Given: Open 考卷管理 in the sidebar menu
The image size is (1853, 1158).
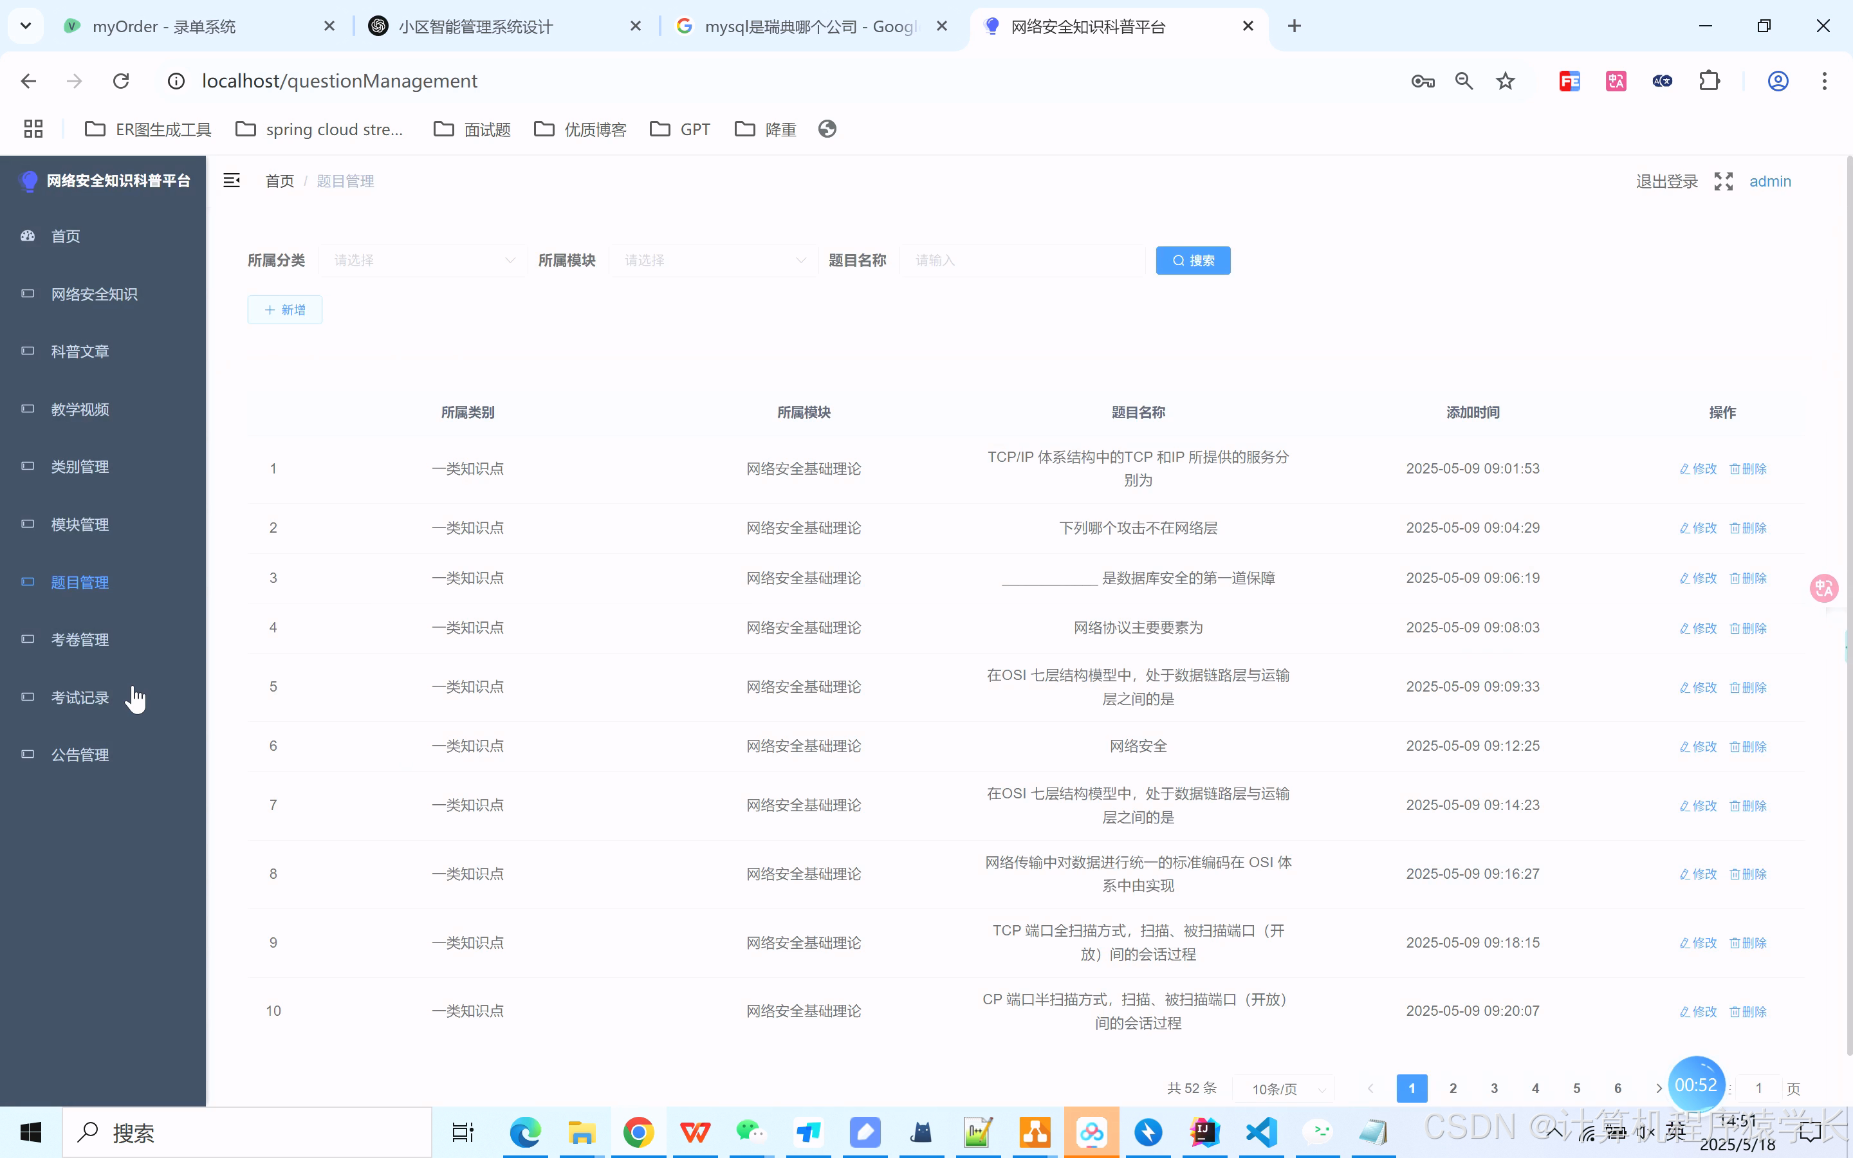Looking at the screenshot, I should click(80, 639).
